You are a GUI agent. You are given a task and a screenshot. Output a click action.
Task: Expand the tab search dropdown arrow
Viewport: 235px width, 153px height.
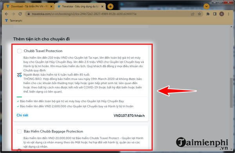[x=206, y=6]
